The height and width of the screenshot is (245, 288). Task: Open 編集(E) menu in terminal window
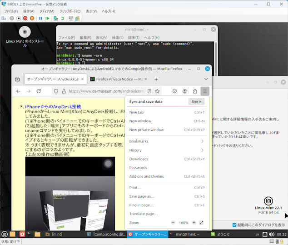coord(85,38)
